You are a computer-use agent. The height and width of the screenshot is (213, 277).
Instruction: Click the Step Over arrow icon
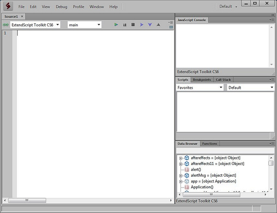pos(142,25)
